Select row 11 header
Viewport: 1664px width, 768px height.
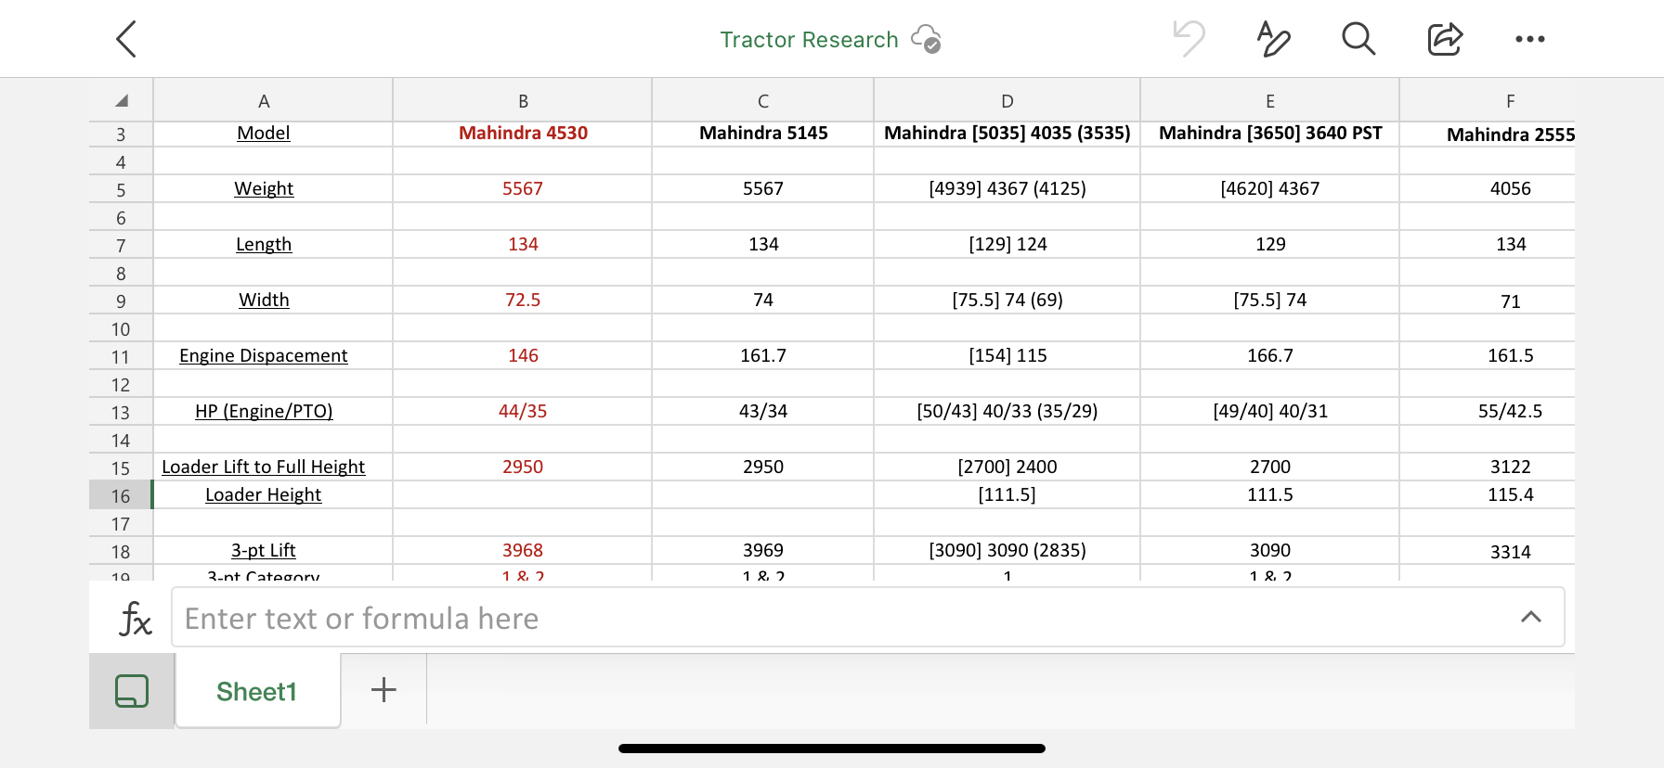[x=121, y=357]
